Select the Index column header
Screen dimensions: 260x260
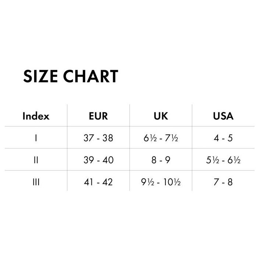tap(36, 116)
